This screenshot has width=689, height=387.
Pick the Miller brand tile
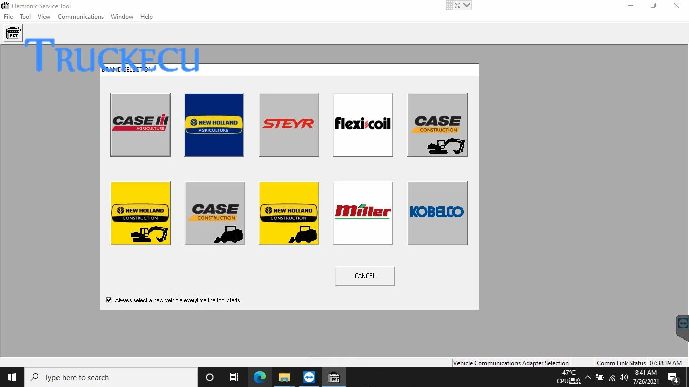click(x=363, y=213)
